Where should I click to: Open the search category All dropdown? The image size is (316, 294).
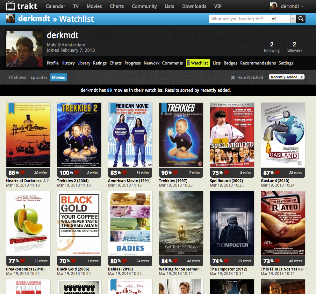[283, 19]
